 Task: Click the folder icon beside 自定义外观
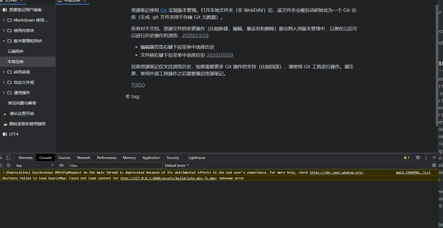[10, 82]
